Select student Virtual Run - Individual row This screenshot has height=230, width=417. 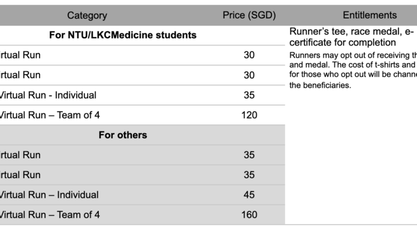[x=143, y=95]
